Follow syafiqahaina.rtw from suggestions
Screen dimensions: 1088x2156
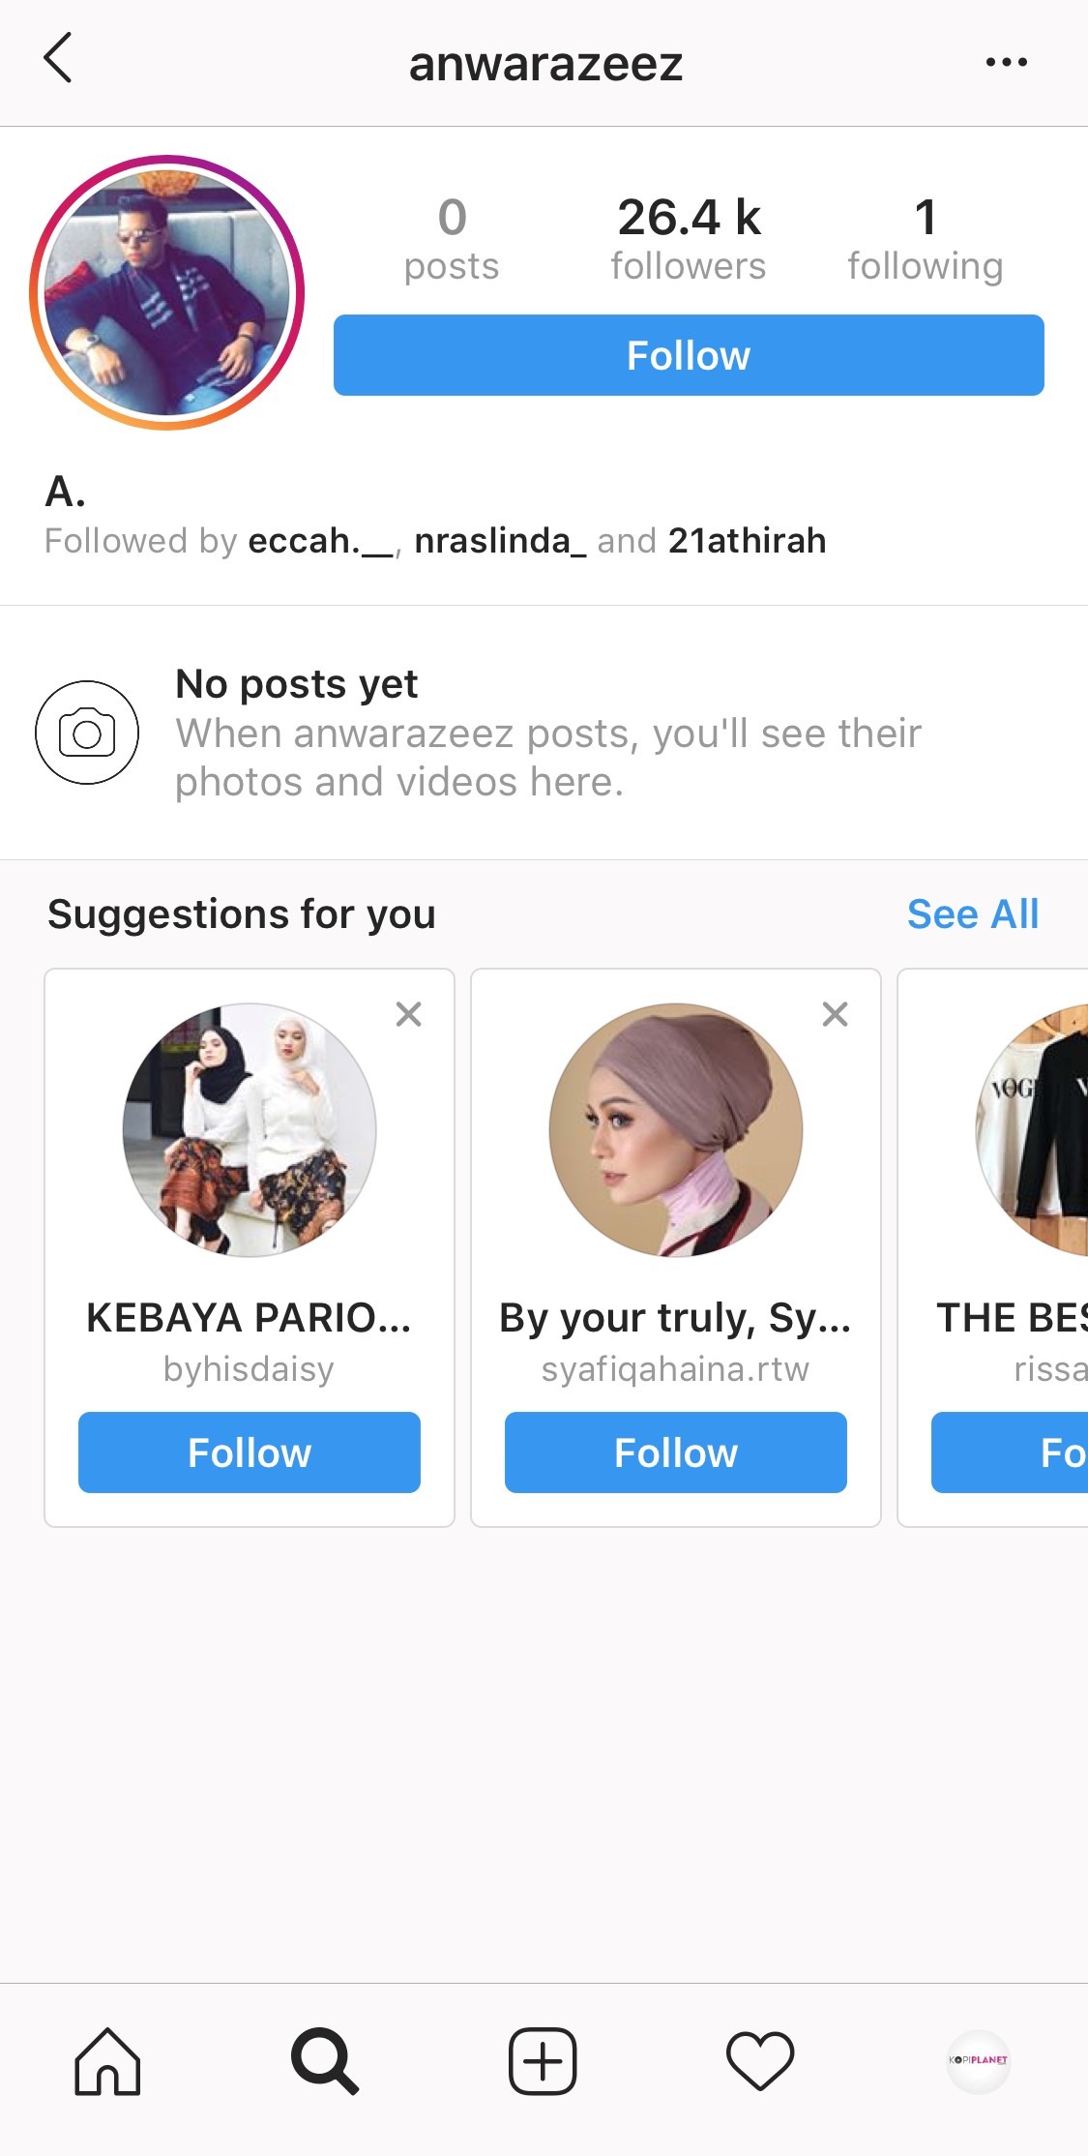click(x=675, y=1452)
